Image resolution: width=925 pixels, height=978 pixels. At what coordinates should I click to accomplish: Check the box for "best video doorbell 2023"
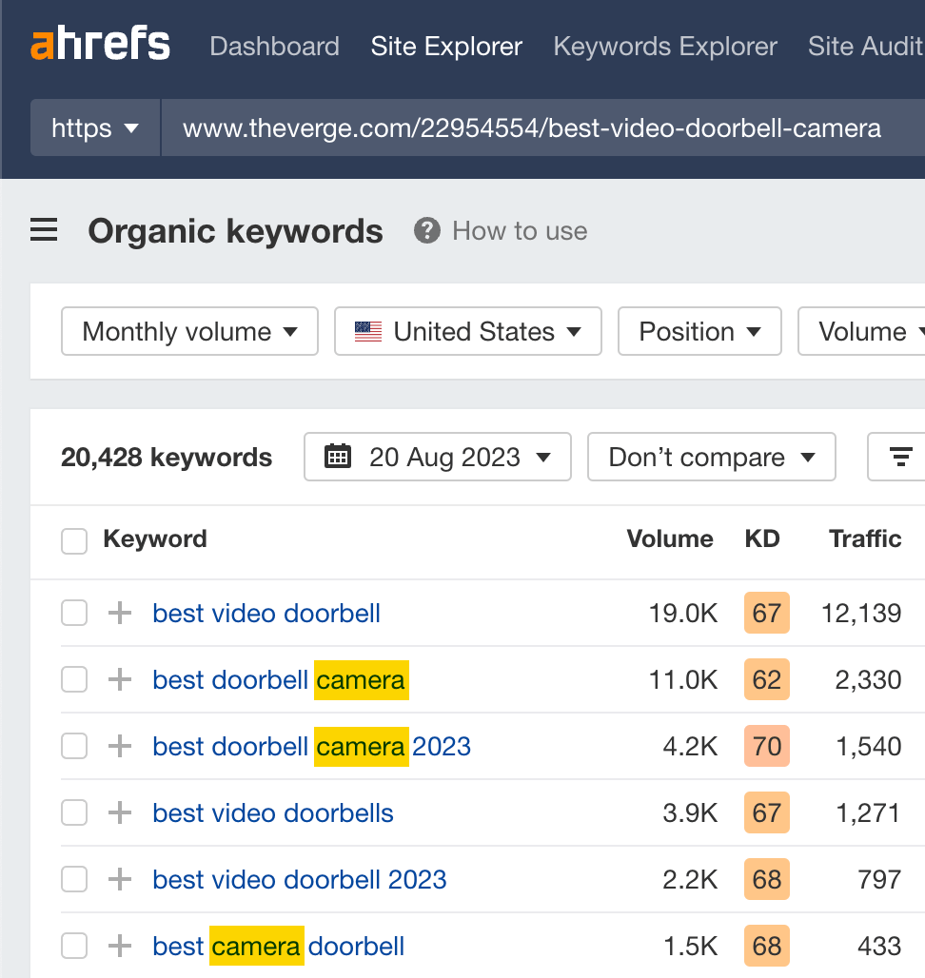point(73,879)
